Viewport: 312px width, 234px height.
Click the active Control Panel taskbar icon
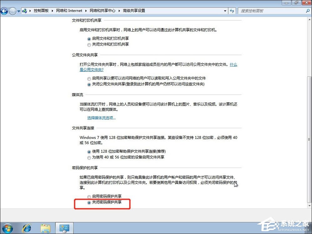pos(64,228)
